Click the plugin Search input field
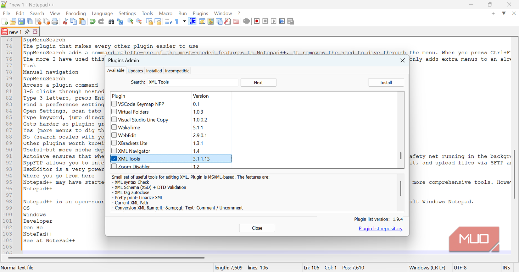Viewport: 519px width, 272px height. point(193,82)
